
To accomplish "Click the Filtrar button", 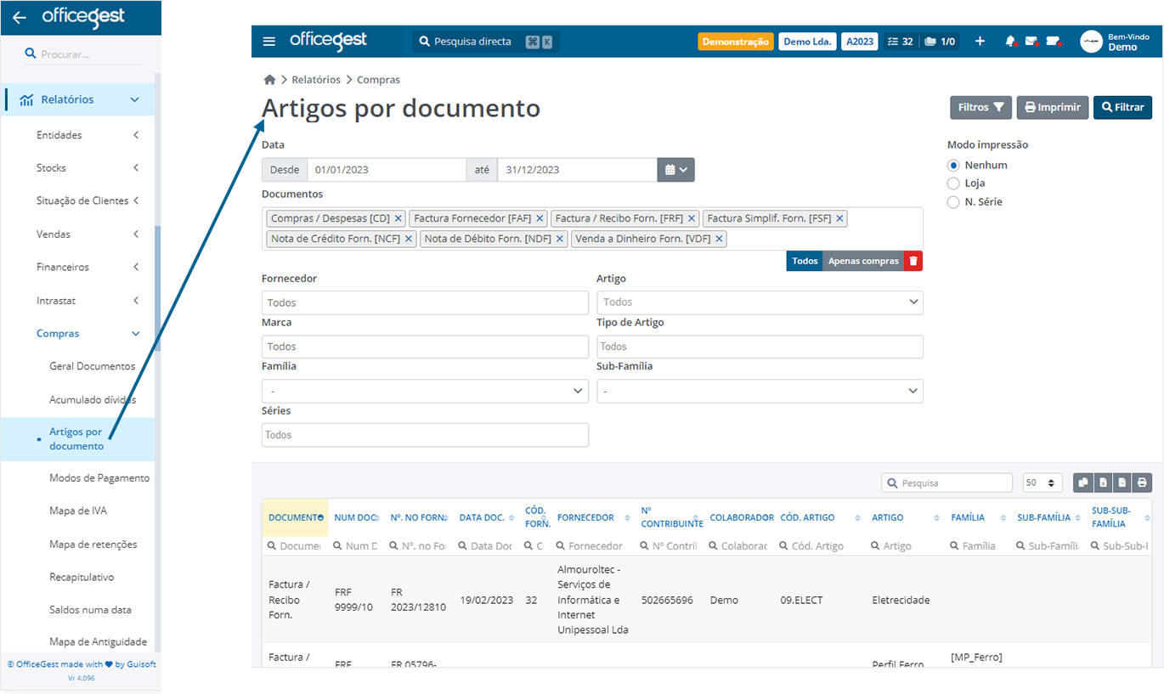I will pyautogui.click(x=1122, y=107).
